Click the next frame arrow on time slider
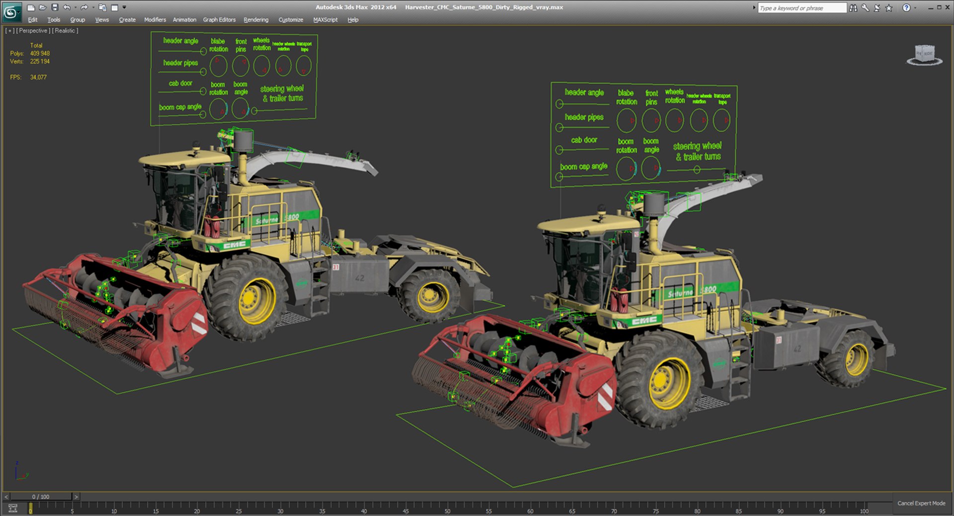Image resolution: width=954 pixels, height=516 pixels. [x=76, y=497]
